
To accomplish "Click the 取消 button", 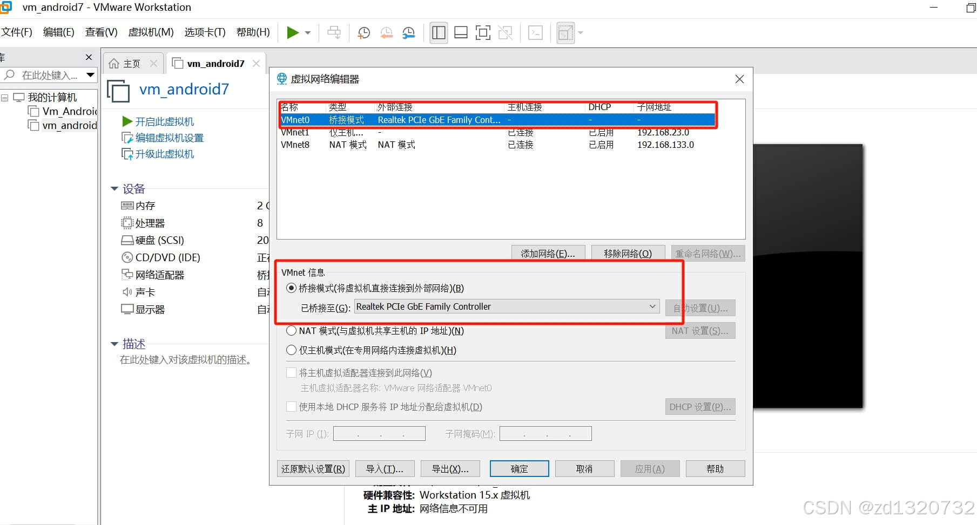I will [x=584, y=469].
